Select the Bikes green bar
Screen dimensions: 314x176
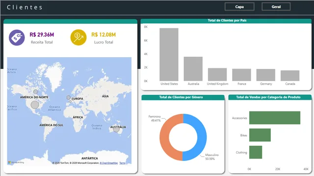[260, 135]
